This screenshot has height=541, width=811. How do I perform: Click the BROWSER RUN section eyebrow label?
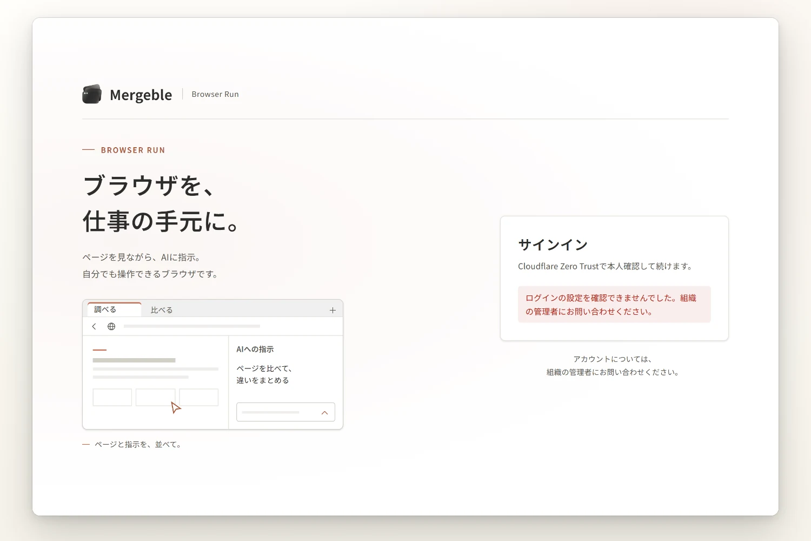tap(133, 150)
